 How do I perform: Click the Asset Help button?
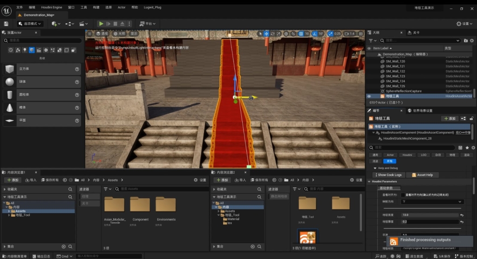(422, 175)
